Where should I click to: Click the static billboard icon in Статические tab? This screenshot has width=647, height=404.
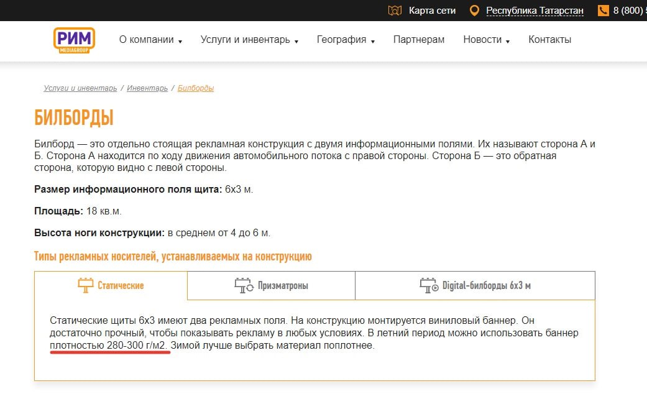point(85,285)
